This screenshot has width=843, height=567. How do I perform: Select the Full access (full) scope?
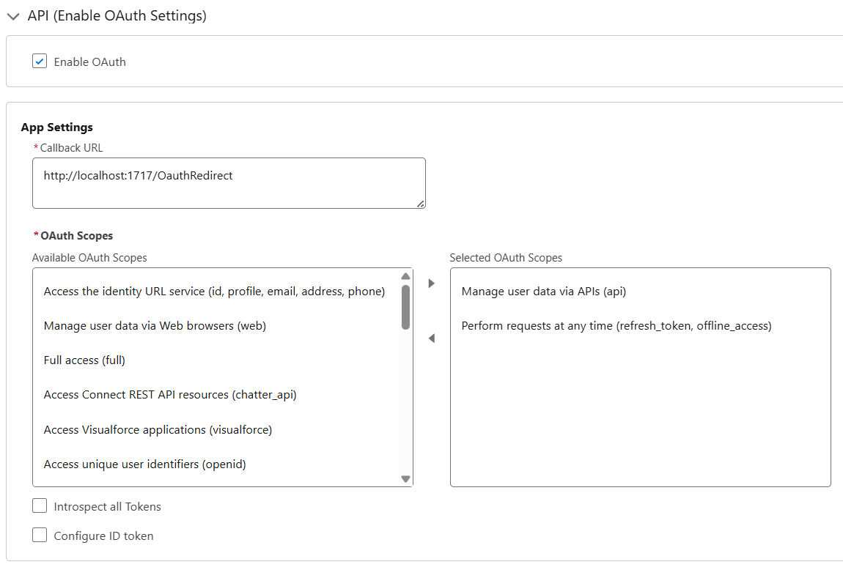[x=84, y=360]
